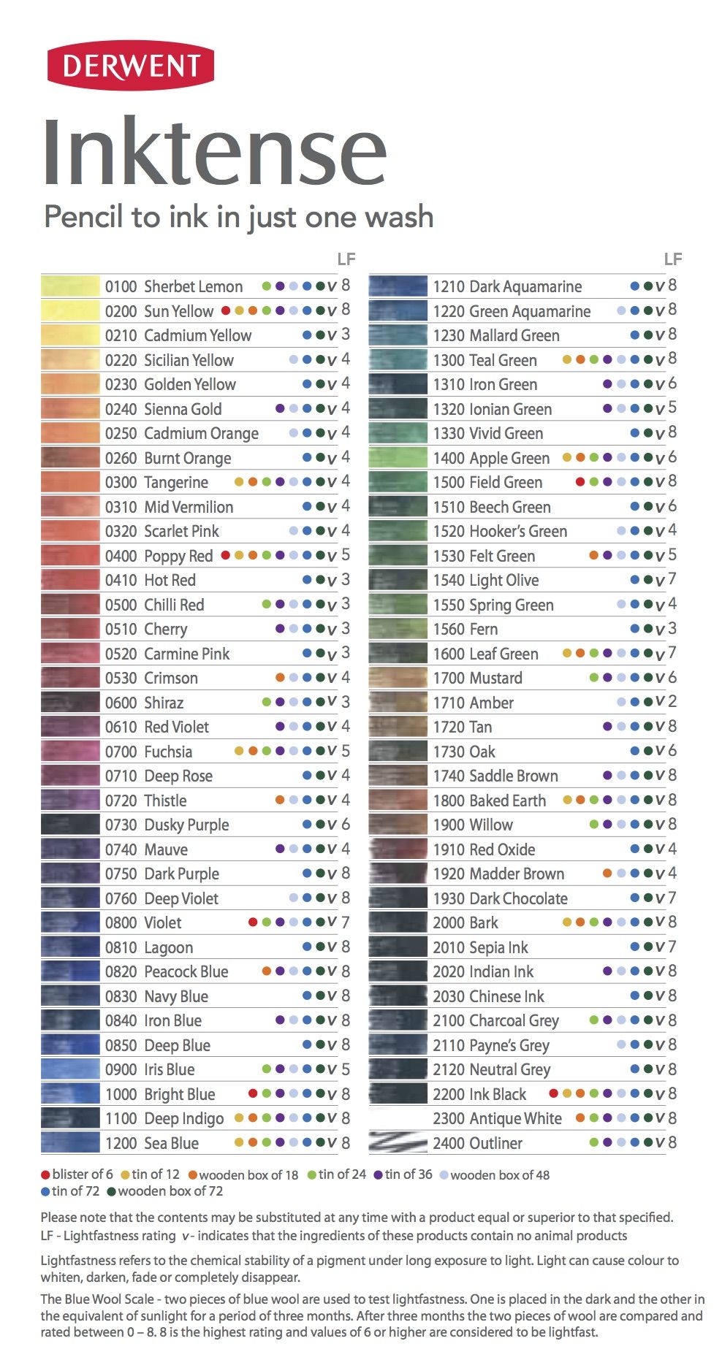Pick the Poppy Red colour swatch

click(70, 556)
